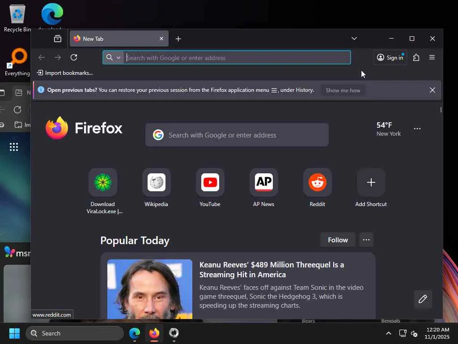Focus the Google search box on page
Viewport: 458px width, 344px height.
point(237,135)
